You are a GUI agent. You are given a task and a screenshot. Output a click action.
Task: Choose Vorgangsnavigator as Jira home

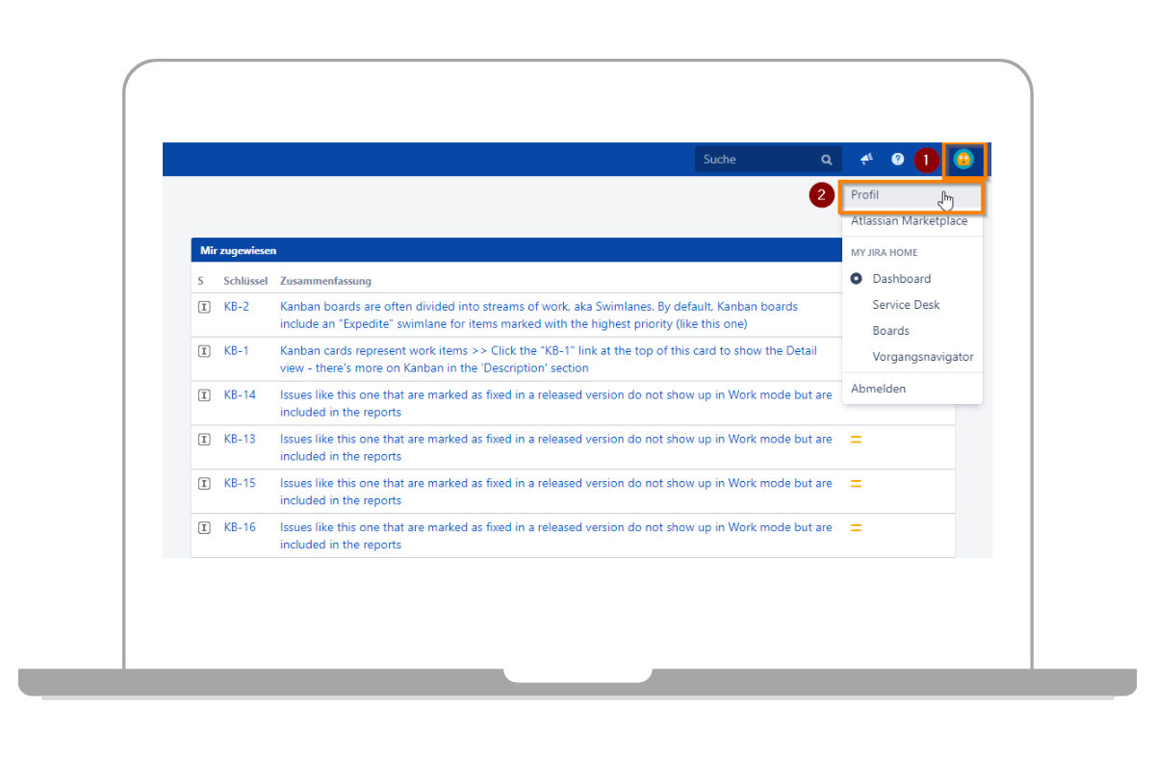[922, 357]
